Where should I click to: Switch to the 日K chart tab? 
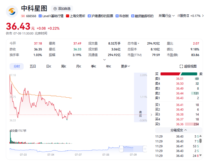pos(49,66)
